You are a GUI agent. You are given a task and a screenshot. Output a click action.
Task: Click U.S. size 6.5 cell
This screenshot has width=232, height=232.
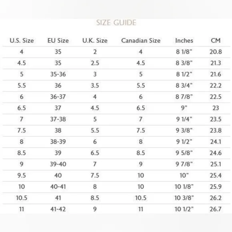coord(22,108)
